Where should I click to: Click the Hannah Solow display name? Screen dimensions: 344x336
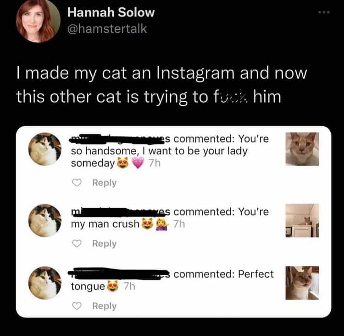coord(111,12)
